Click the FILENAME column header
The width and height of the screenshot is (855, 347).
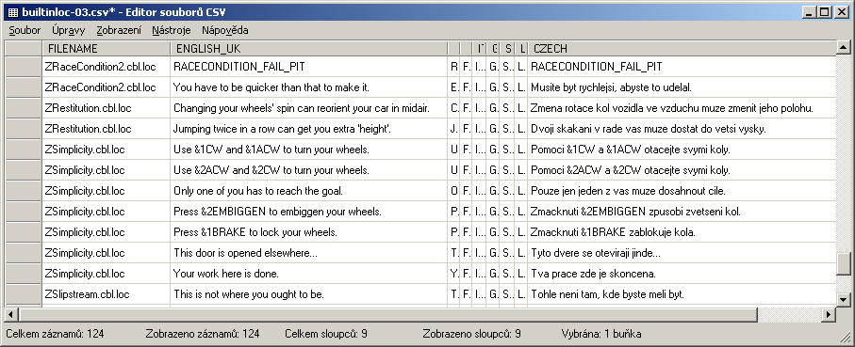107,48
